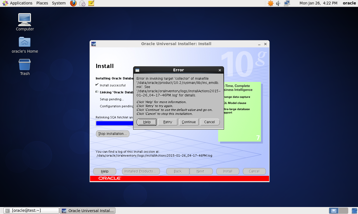This screenshot has height=214, width=358.
Task: Close the Oracle Universal Installer window
Action: [x=265, y=44]
